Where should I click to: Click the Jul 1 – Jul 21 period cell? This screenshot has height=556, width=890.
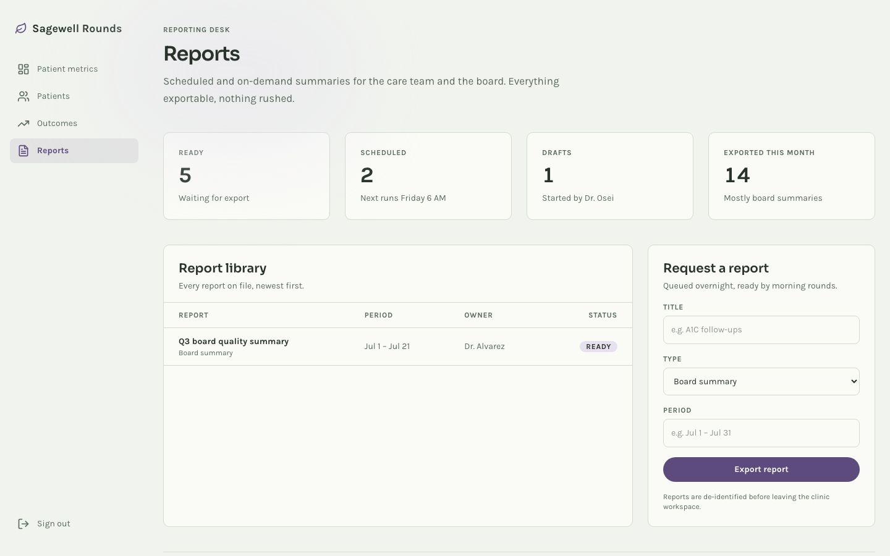[387, 347]
